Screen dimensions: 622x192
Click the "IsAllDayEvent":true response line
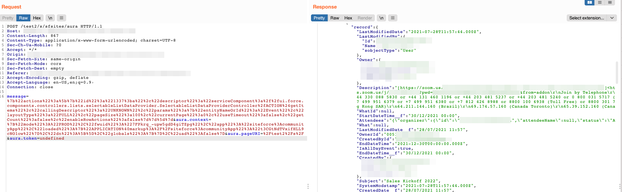385,148
